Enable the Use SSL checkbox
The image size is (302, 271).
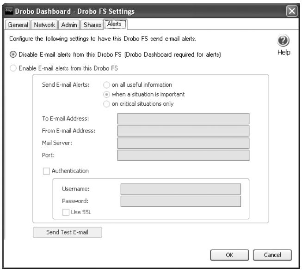pos(66,212)
